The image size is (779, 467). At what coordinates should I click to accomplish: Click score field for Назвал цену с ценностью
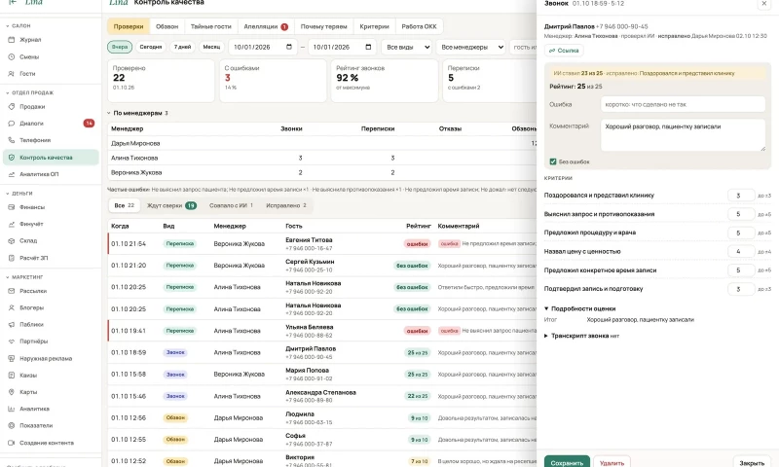tap(741, 252)
